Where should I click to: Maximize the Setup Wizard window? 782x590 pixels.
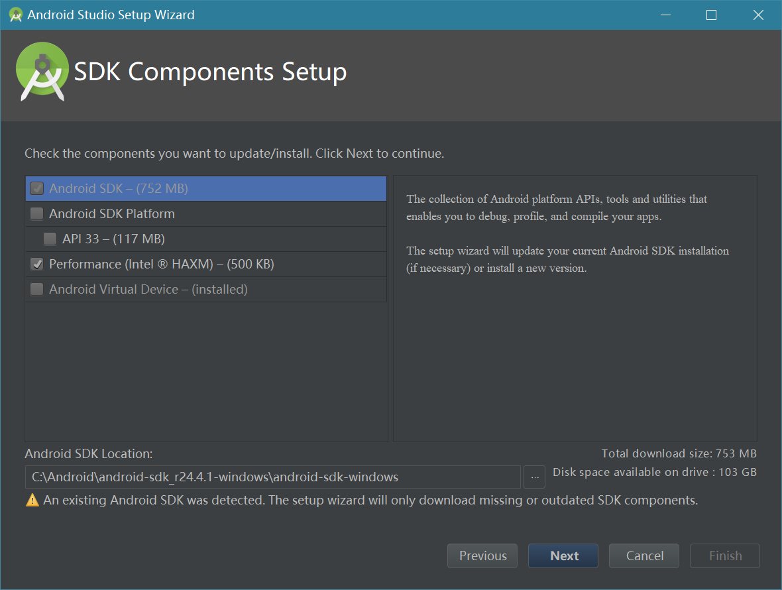pos(711,15)
